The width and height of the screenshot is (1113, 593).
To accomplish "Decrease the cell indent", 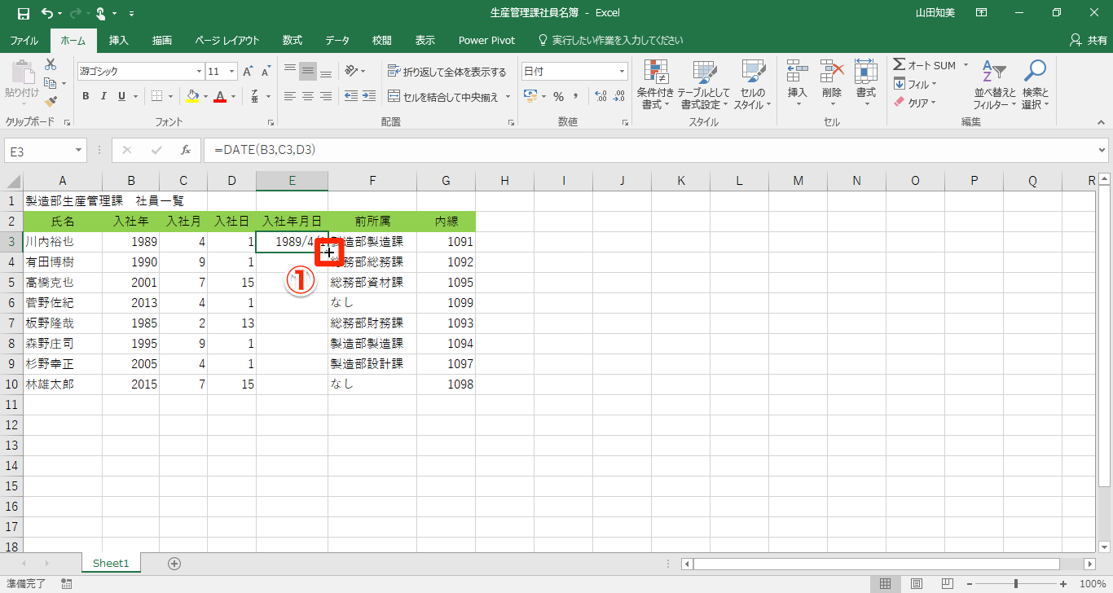I will (x=351, y=96).
